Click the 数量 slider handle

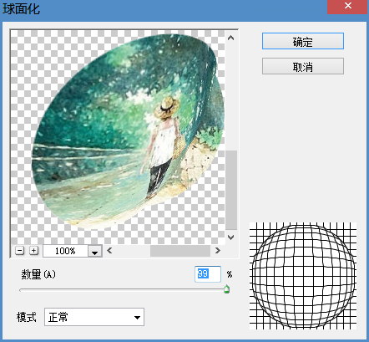tap(227, 289)
